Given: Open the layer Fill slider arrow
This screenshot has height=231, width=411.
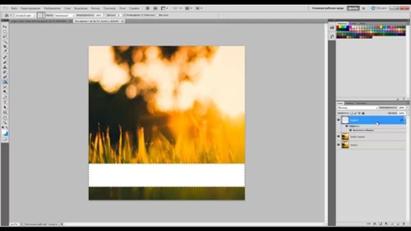Looking at the screenshot, I should (x=407, y=113).
